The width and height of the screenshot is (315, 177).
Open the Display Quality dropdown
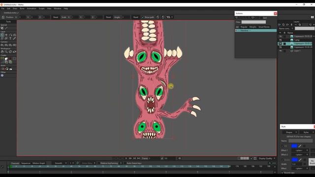(267, 158)
